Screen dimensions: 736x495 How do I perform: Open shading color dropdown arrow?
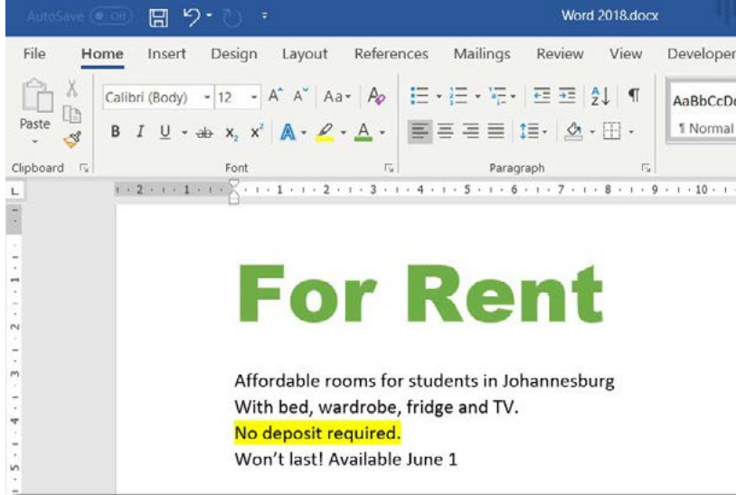[x=592, y=132]
